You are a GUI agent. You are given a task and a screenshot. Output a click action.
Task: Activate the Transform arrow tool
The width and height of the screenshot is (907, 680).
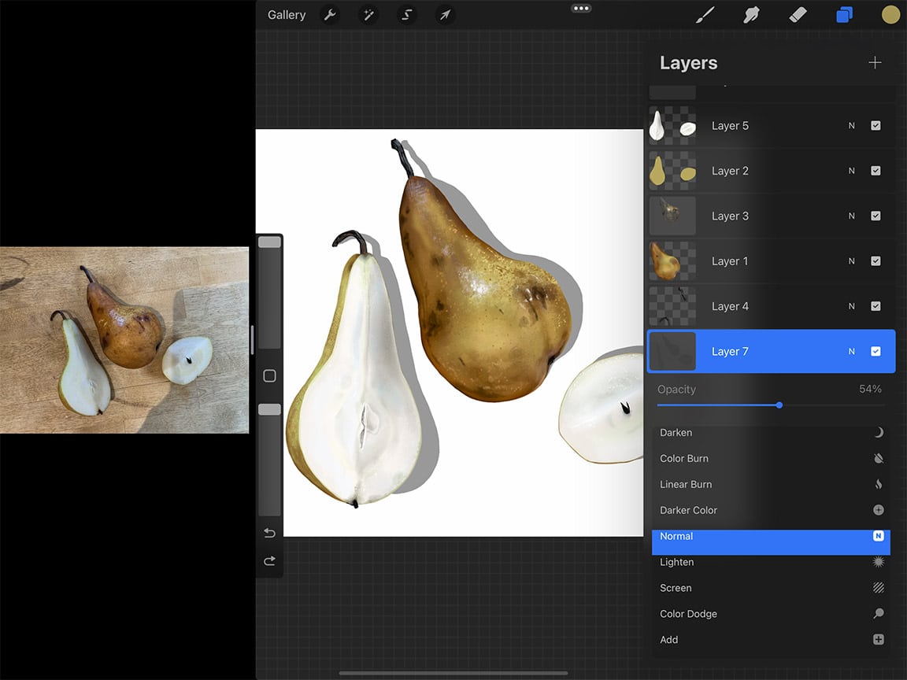(x=445, y=14)
